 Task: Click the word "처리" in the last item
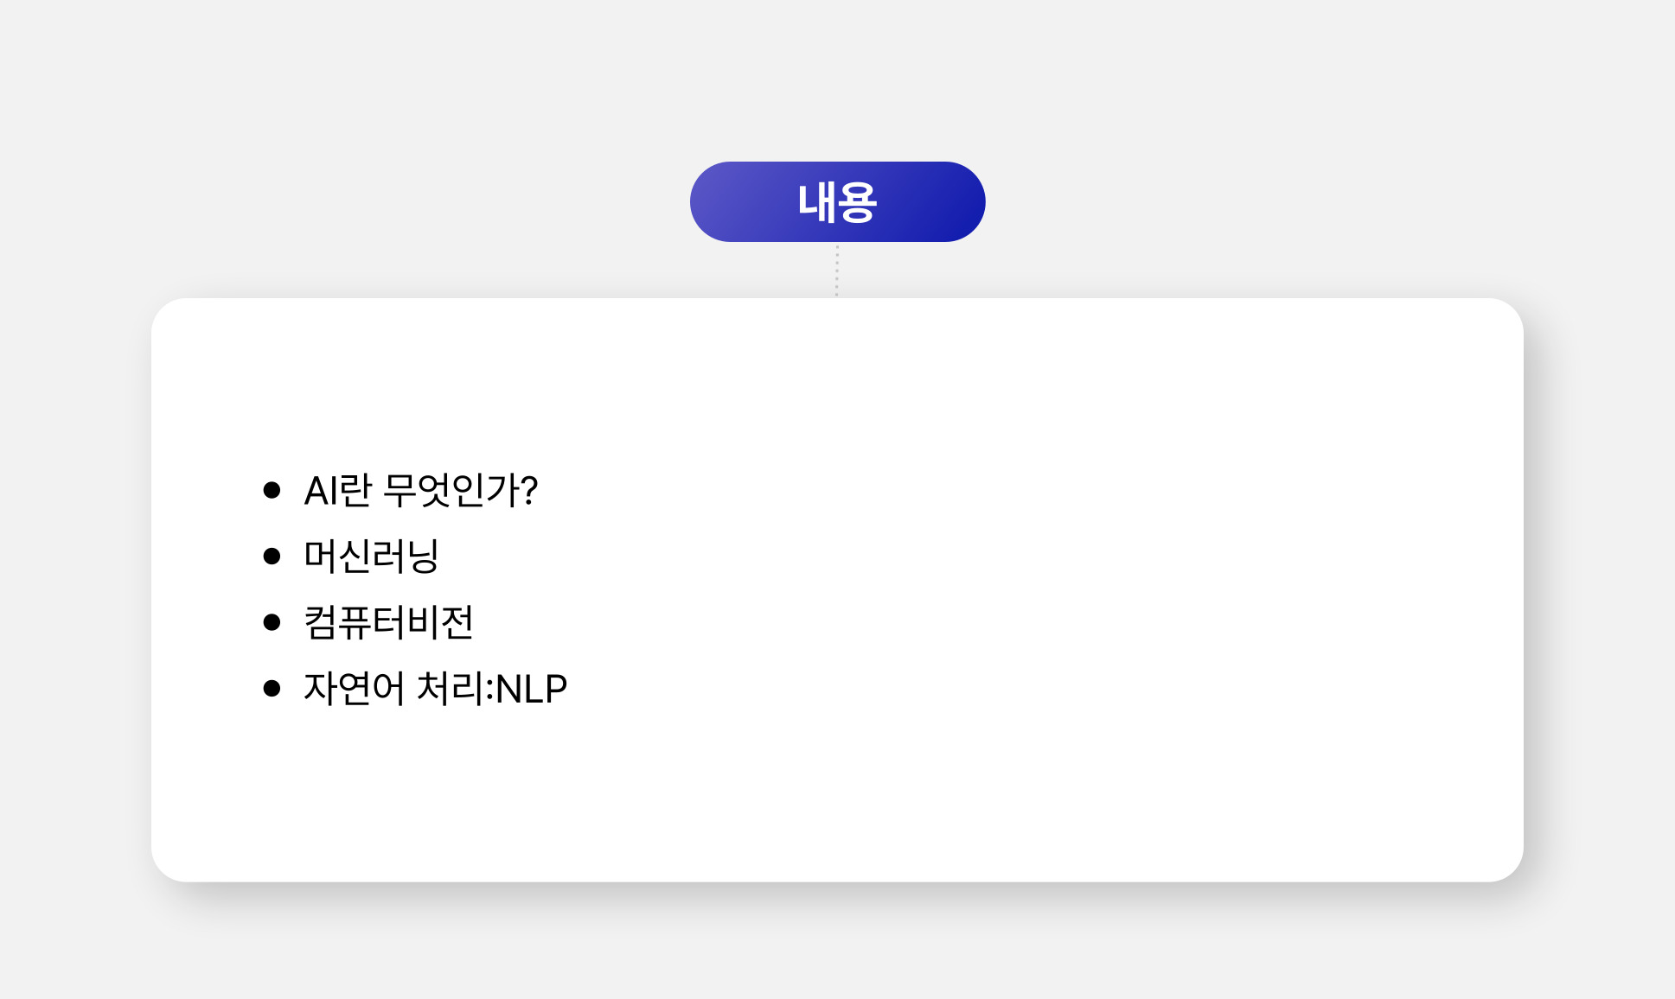(x=450, y=688)
